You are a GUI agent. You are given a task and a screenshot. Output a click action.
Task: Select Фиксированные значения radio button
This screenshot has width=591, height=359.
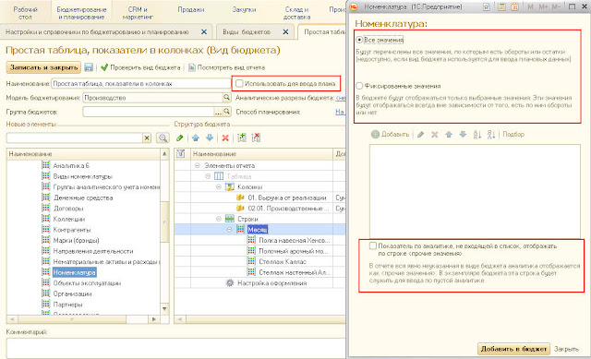tap(359, 86)
